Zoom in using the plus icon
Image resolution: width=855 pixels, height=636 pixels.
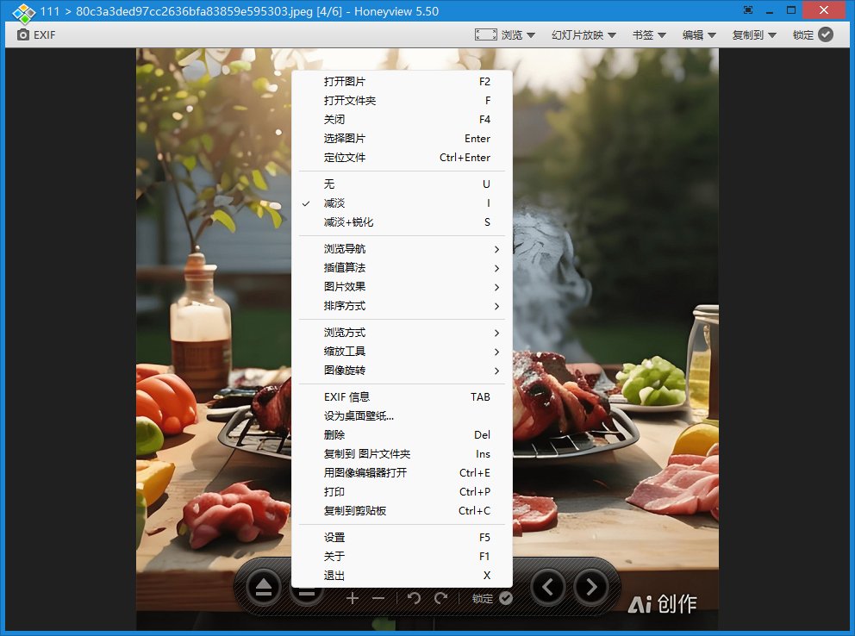(x=353, y=598)
